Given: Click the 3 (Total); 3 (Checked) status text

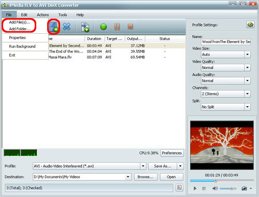Looking at the screenshot, I should [x=24, y=188].
